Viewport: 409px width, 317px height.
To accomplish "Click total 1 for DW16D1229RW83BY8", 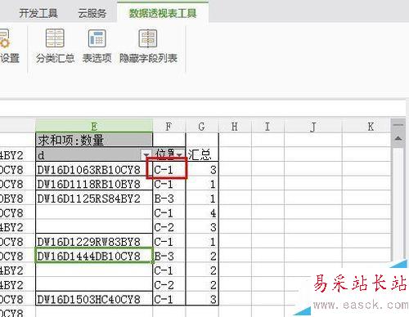I will click(x=202, y=242).
